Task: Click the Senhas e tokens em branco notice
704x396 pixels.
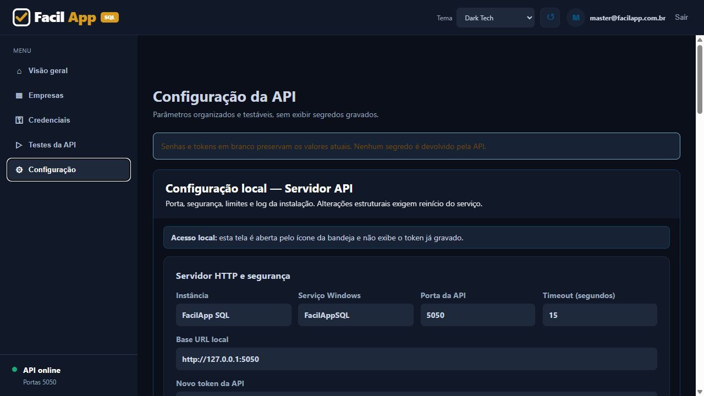Action: click(416, 146)
